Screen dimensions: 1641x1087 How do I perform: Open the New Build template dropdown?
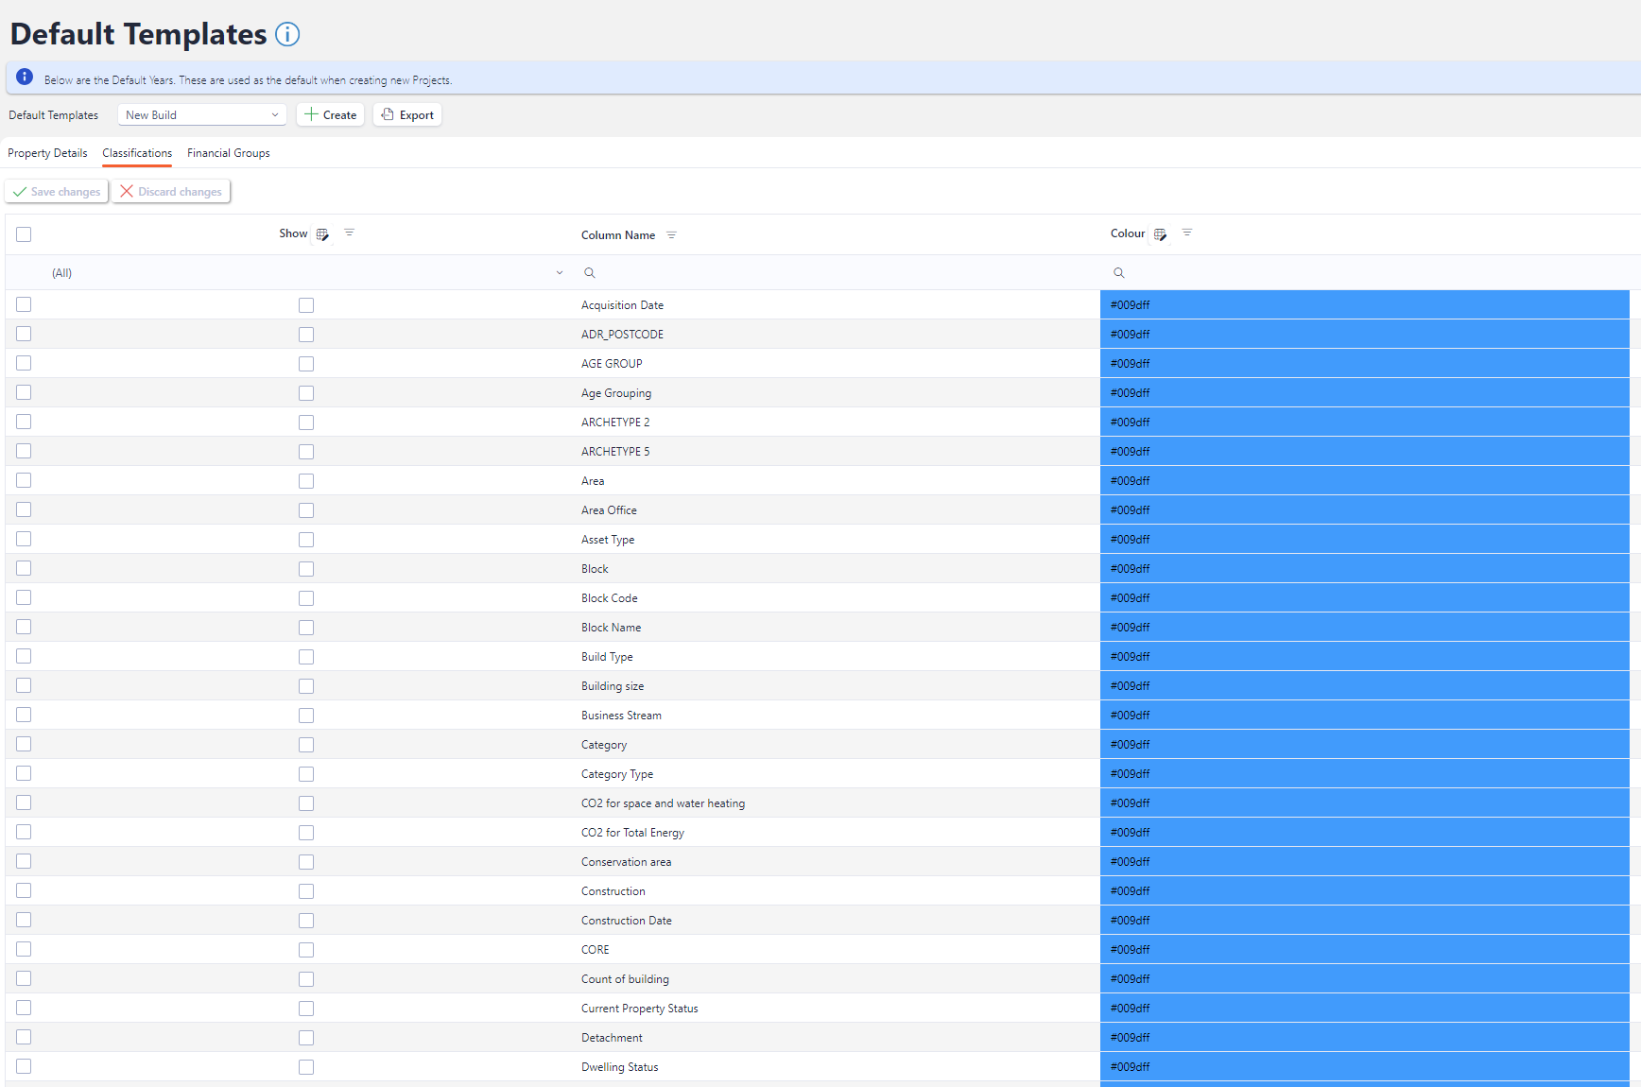point(202,115)
